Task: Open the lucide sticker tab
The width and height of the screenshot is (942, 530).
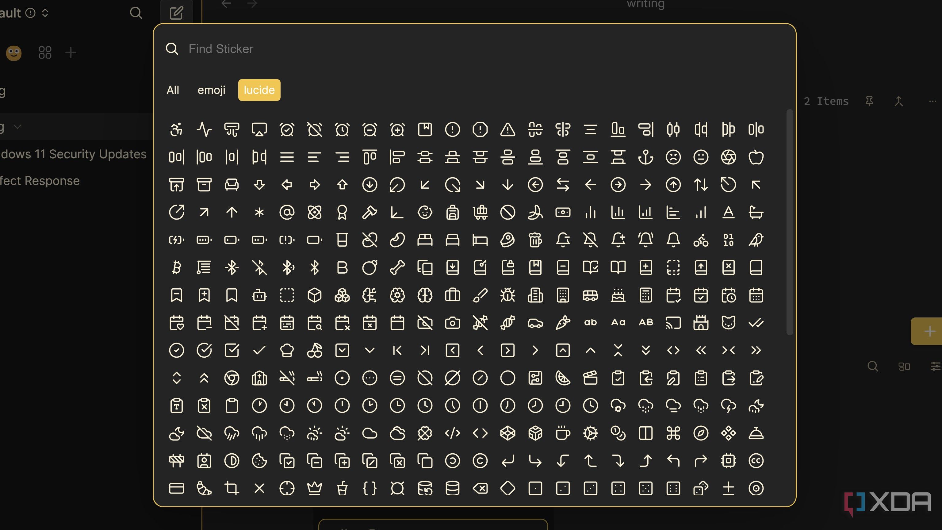Action: (x=259, y=90)
